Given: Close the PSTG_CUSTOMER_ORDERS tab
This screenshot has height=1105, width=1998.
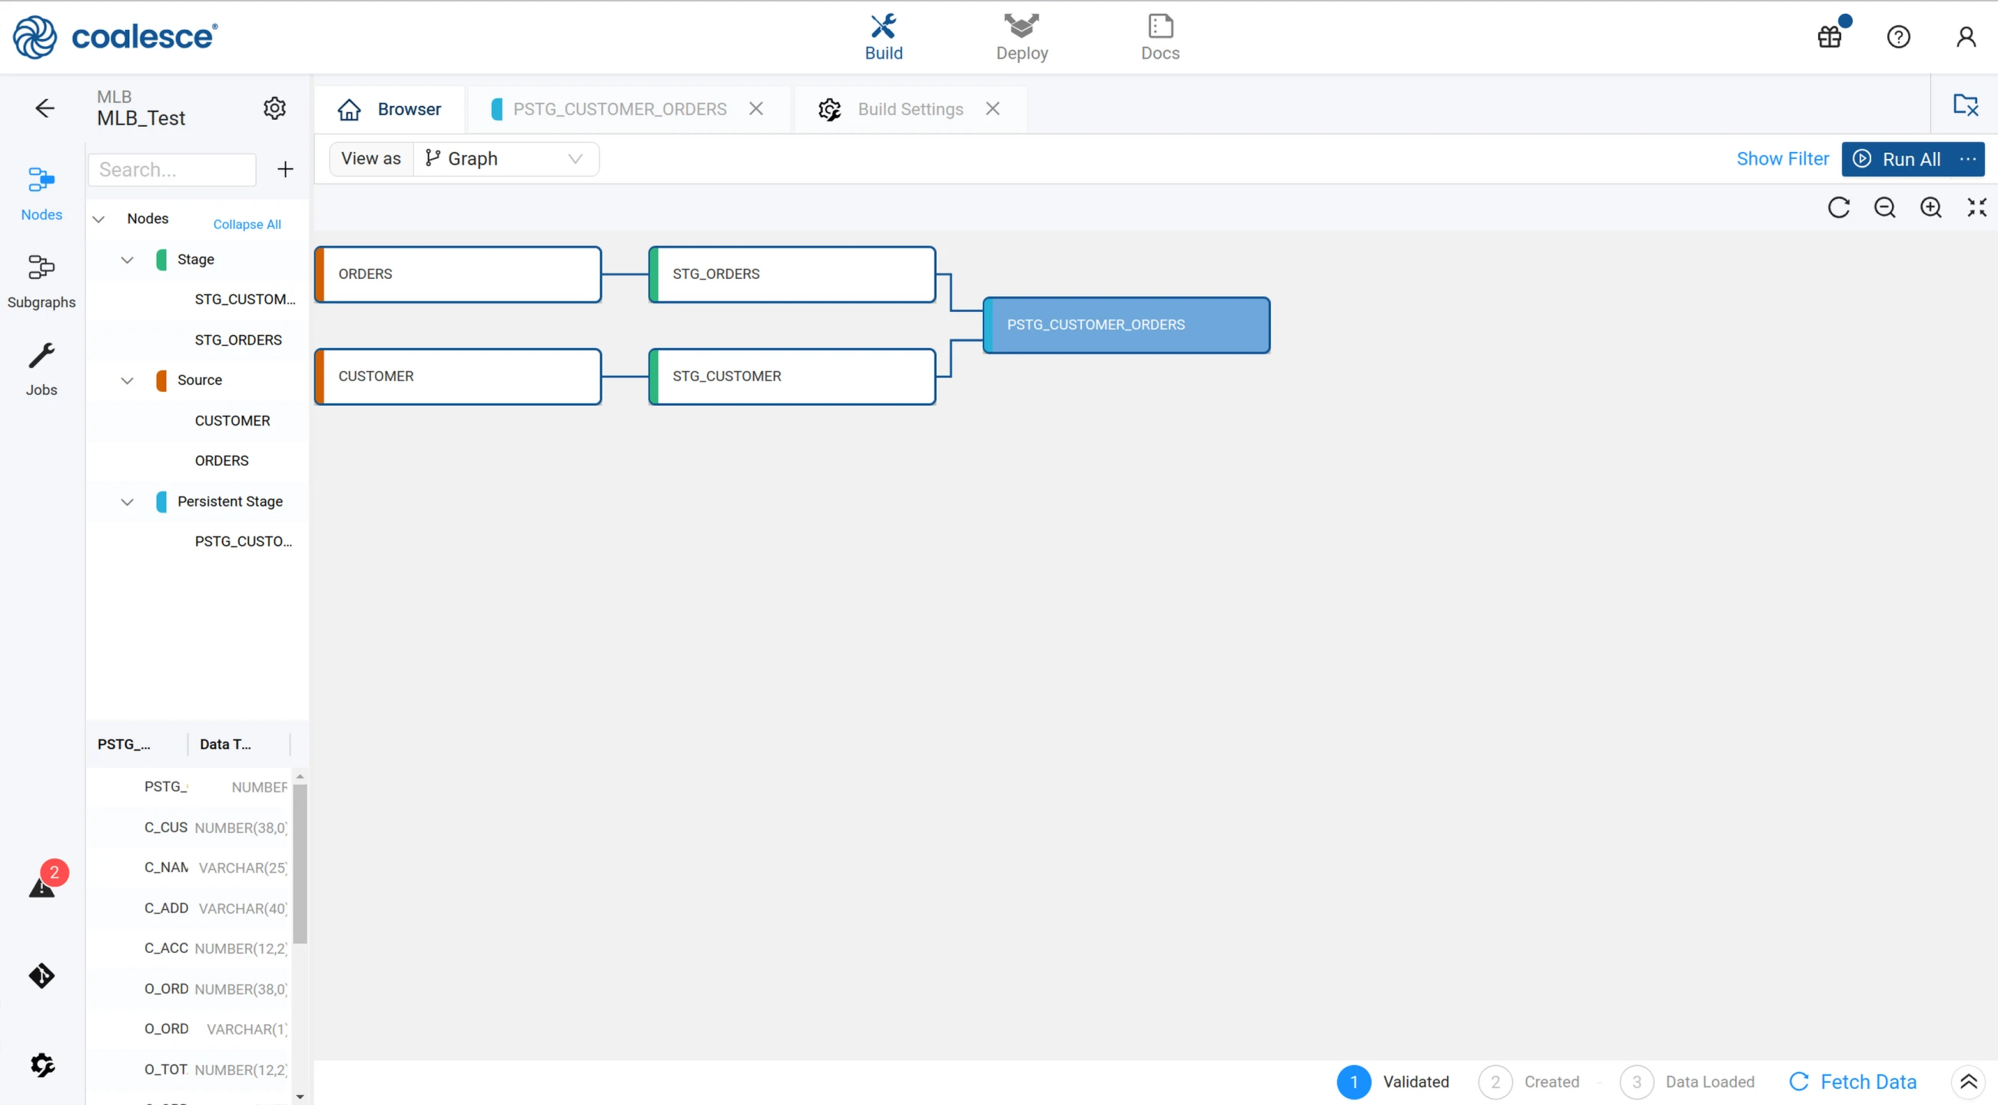Looking at the screenshot, I should 755,108.
